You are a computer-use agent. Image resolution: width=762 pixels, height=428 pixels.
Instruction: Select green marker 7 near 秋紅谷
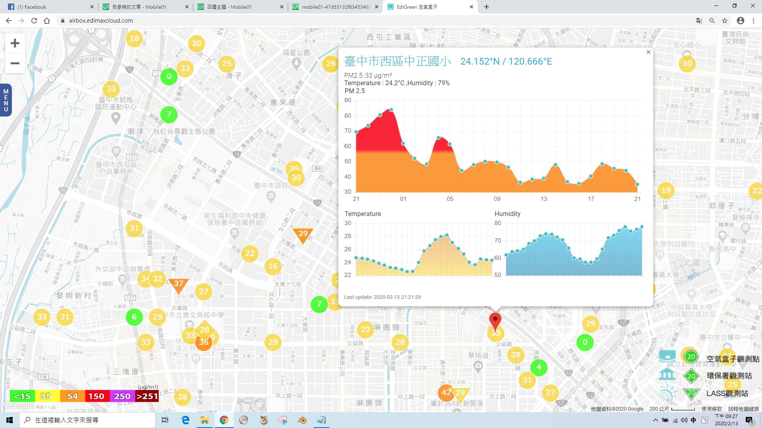pos(169,115)
